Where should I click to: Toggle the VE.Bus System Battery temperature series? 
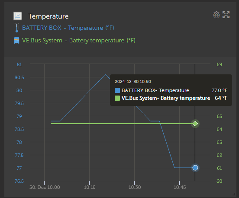click(x=78, y=41)
